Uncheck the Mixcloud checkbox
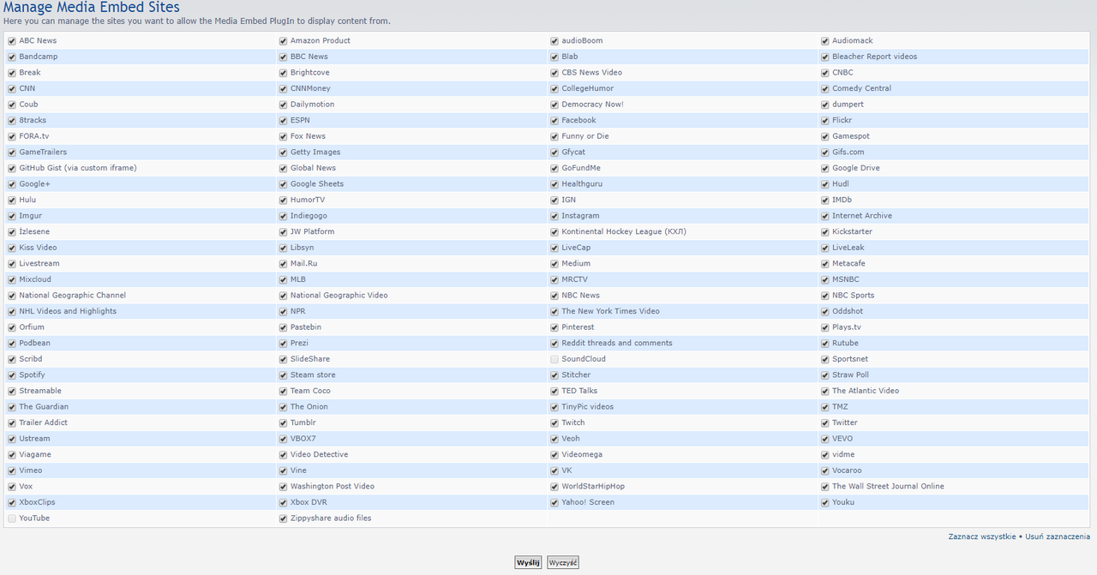Screen dimensions: 1097x575 point(12,279)
